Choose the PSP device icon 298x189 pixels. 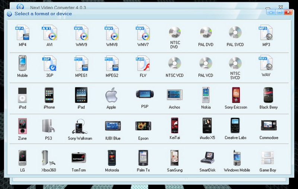tap(145, 94)
